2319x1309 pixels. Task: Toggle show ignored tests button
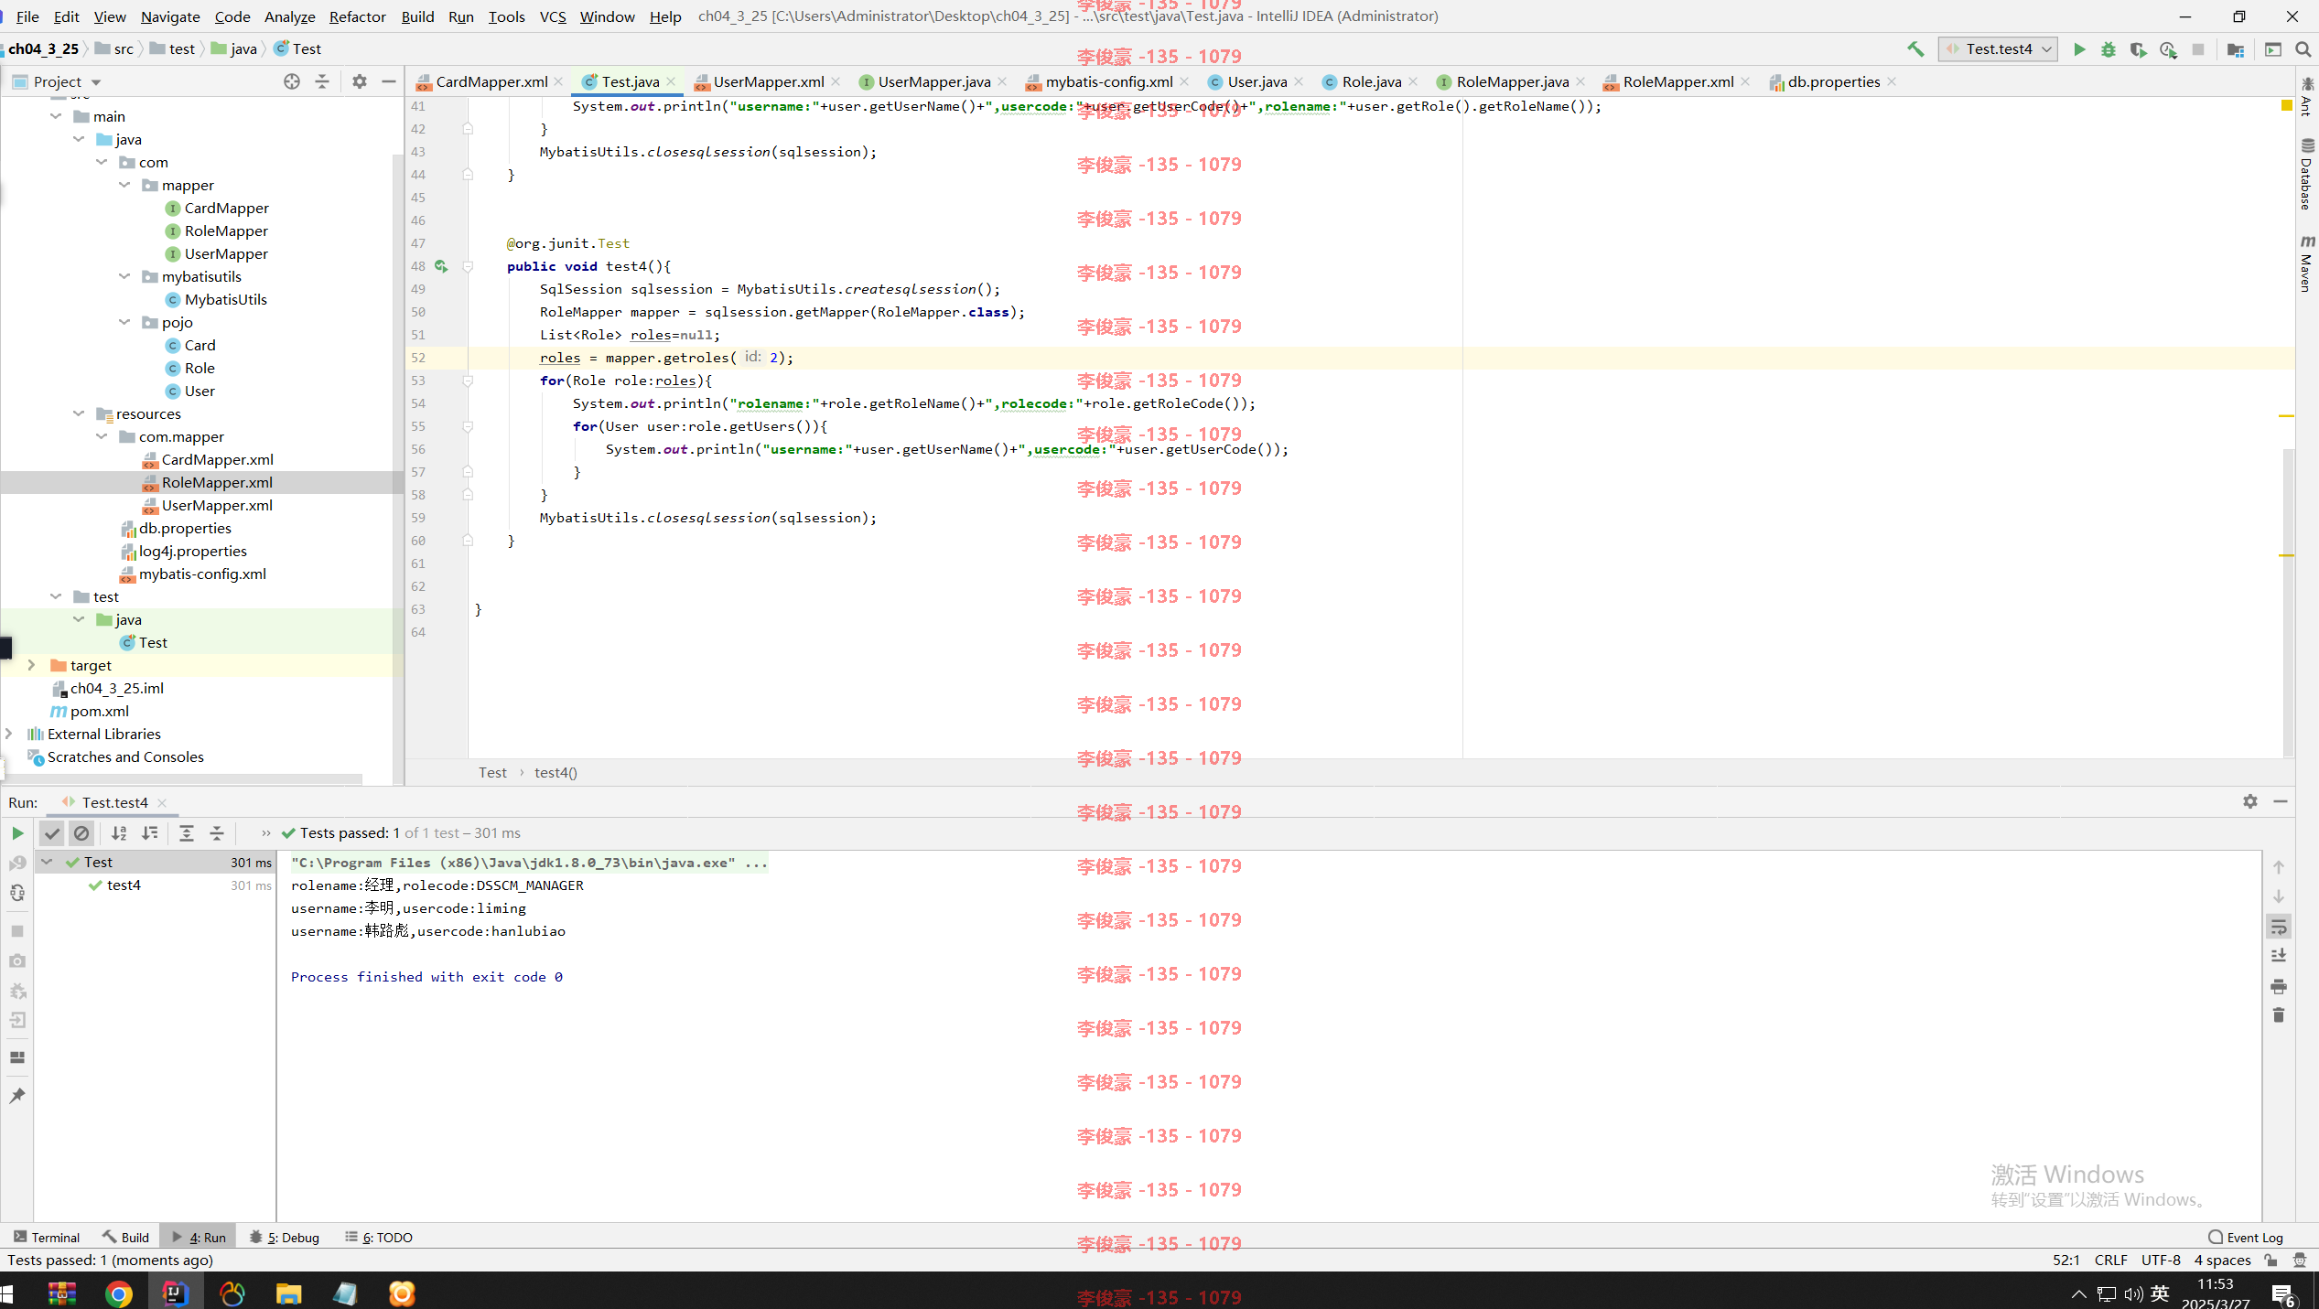[x=81, y=833]
